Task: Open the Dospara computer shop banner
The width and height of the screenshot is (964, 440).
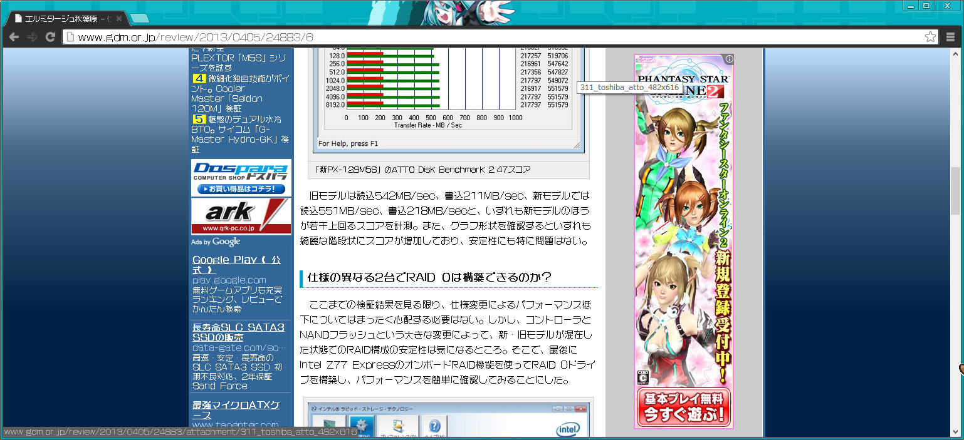Action: click(x=241, y=178)
